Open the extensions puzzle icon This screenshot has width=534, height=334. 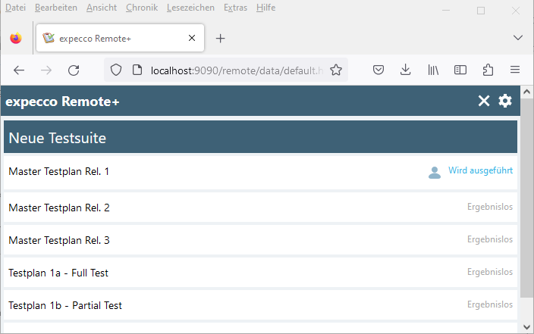[488, 70]
